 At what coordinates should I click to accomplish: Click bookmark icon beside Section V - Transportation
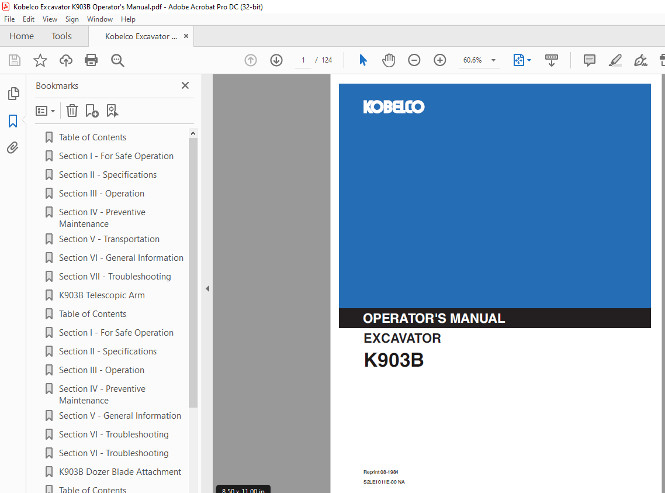pos(49,239)
